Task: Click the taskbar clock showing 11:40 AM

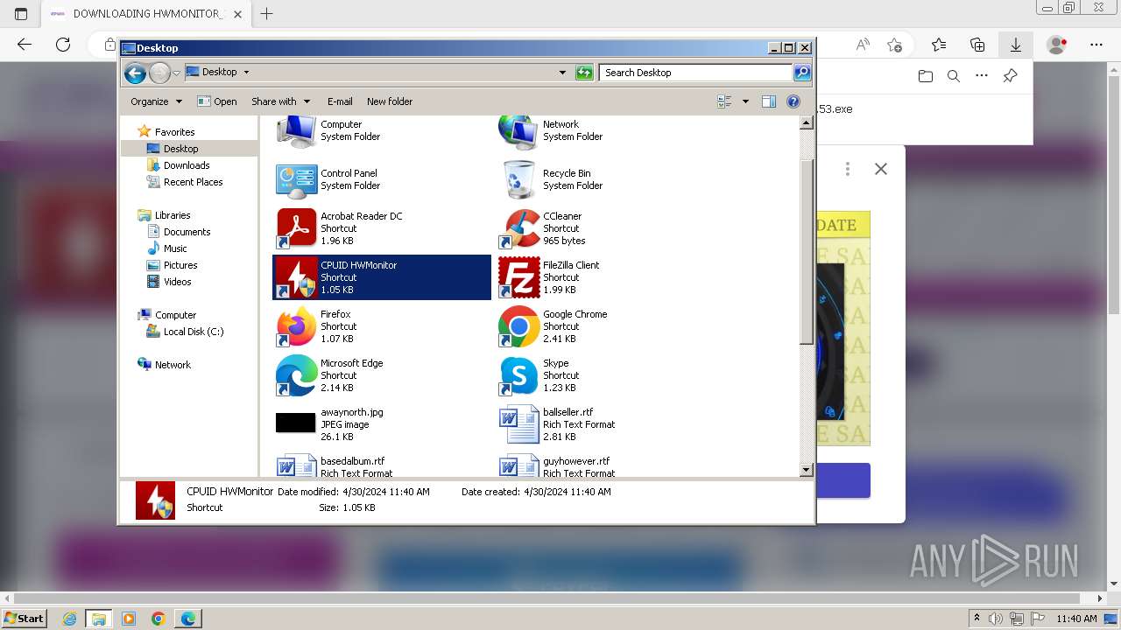Action: 1076,619
